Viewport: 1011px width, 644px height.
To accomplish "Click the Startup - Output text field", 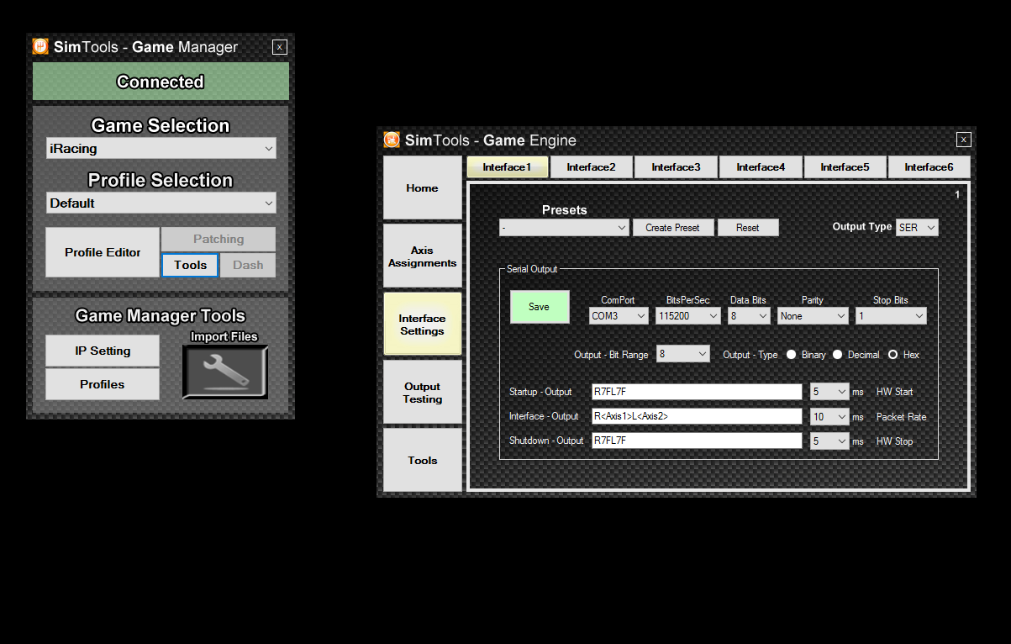I will pyautogui.click(x=698, y=392).
